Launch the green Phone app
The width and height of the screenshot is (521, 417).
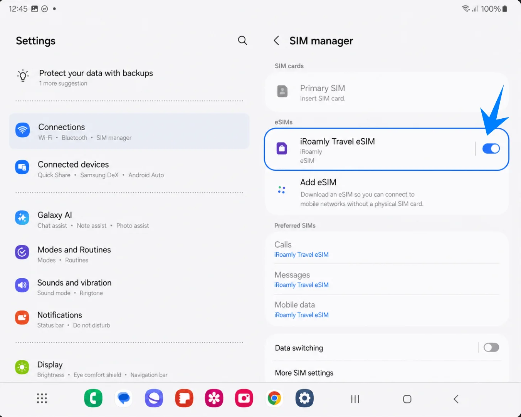93,399
